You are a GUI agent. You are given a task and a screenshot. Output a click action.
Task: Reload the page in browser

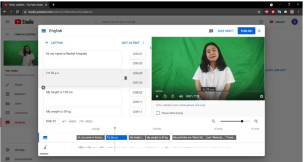(17, 12)
